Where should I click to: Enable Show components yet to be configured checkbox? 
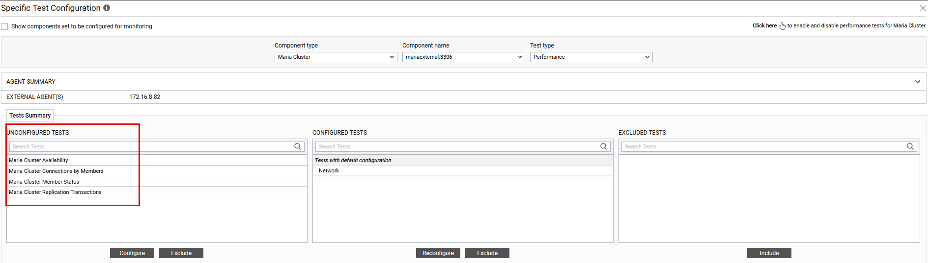(x=5, y=26)
